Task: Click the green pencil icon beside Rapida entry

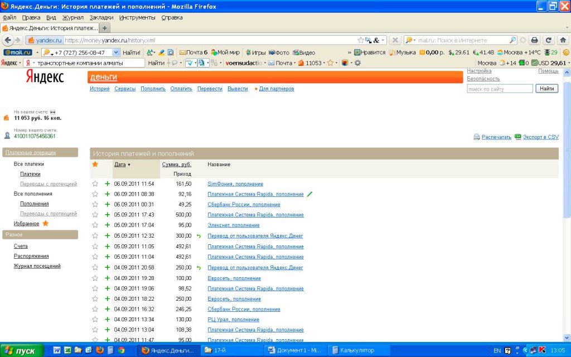Action: [x=310, y=194]
